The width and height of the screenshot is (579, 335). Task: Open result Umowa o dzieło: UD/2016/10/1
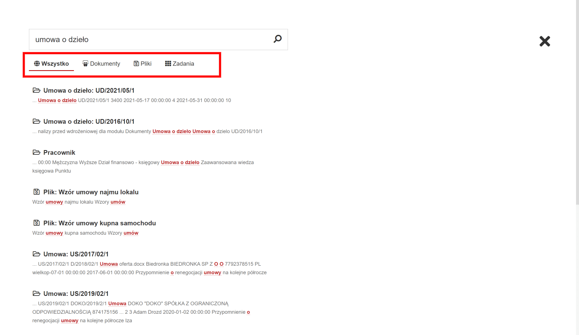click(89, 122)
